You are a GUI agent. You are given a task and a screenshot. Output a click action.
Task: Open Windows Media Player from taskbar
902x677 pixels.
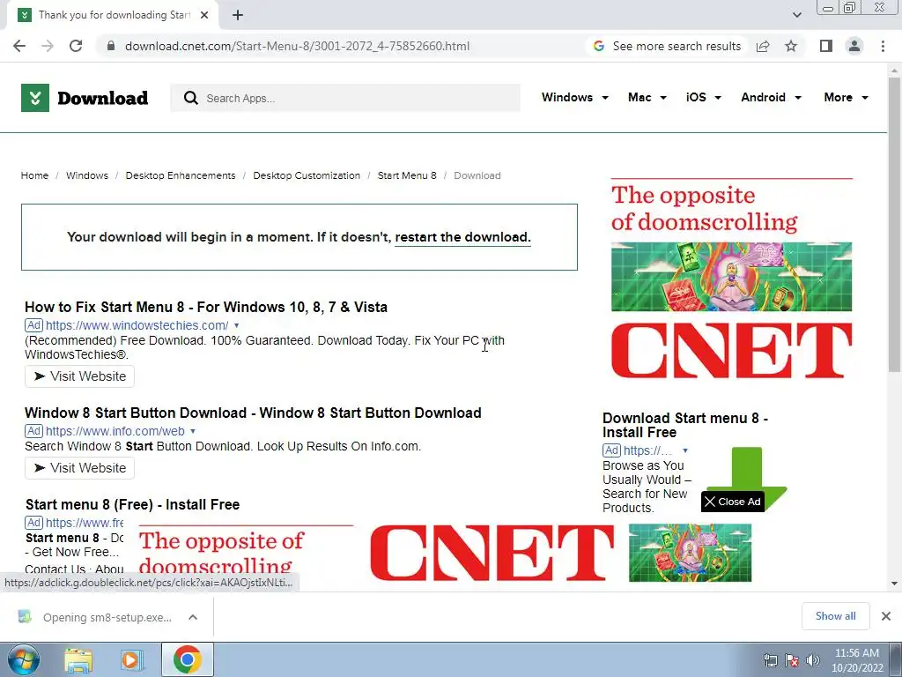point(132,659)
